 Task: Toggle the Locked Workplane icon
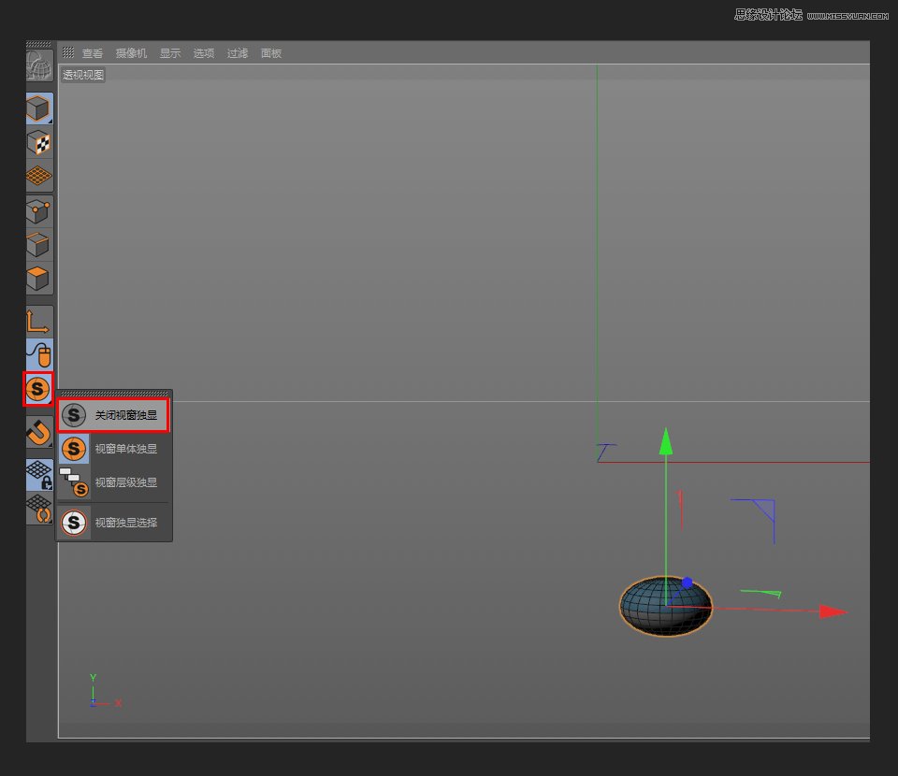coord(39,475)
